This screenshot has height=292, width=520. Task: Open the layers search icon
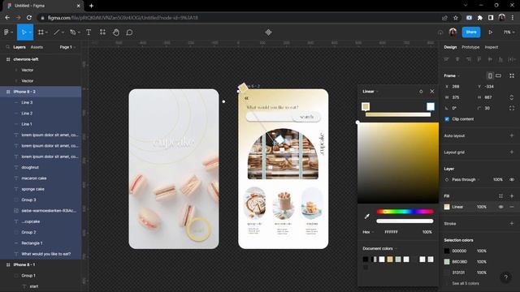pyautogui.click(x=7, y=47)
